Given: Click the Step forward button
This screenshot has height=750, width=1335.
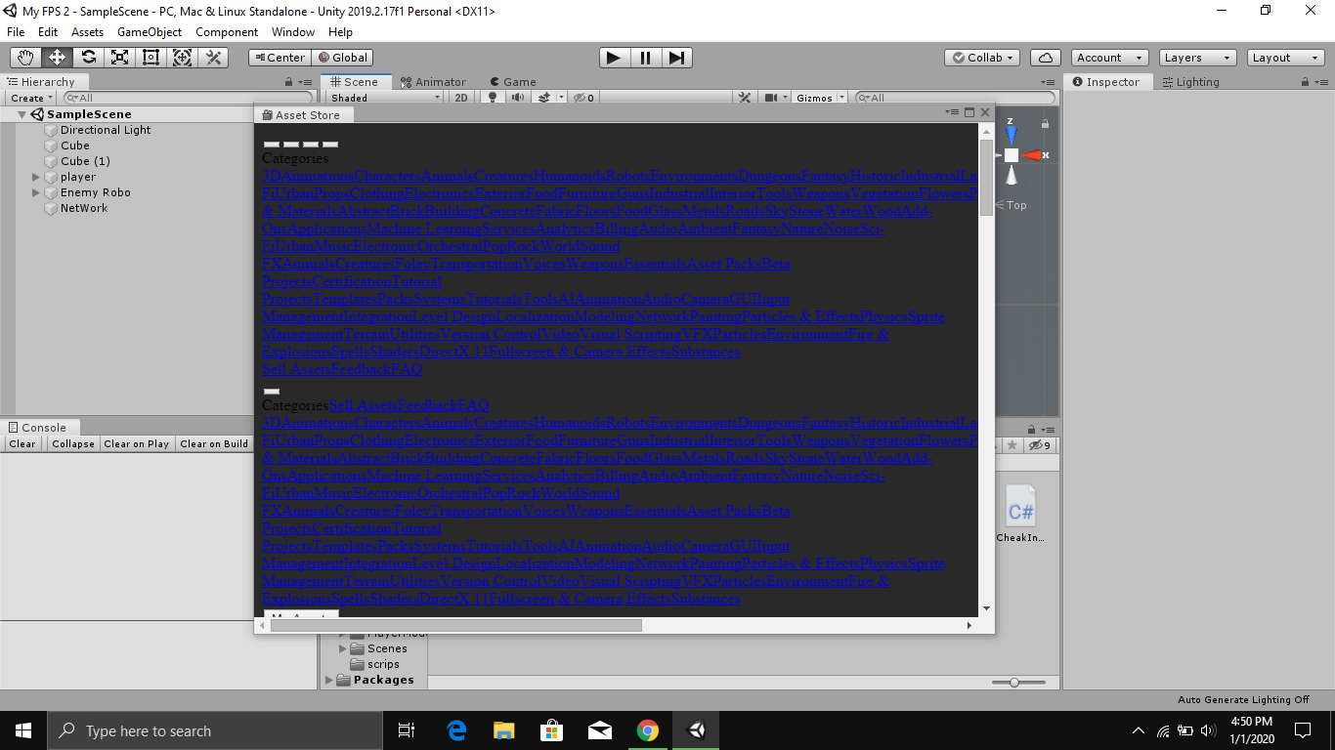Looking at the screenshot, I should 676,58.
